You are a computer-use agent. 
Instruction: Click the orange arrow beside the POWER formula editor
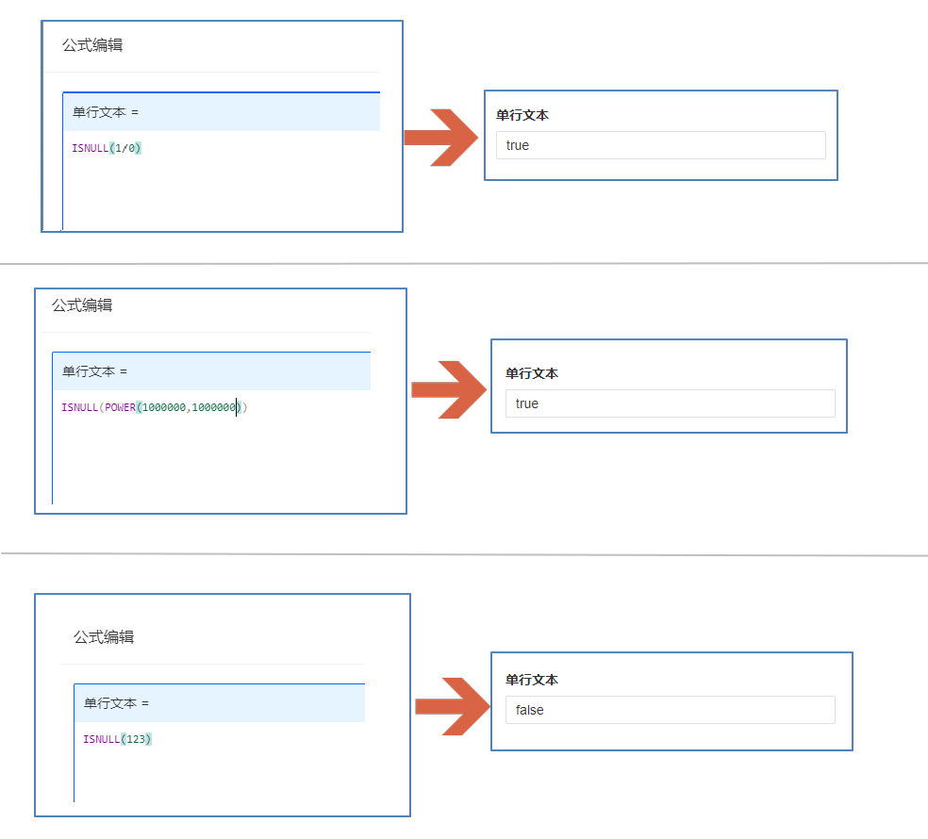[x=448, y=389]
